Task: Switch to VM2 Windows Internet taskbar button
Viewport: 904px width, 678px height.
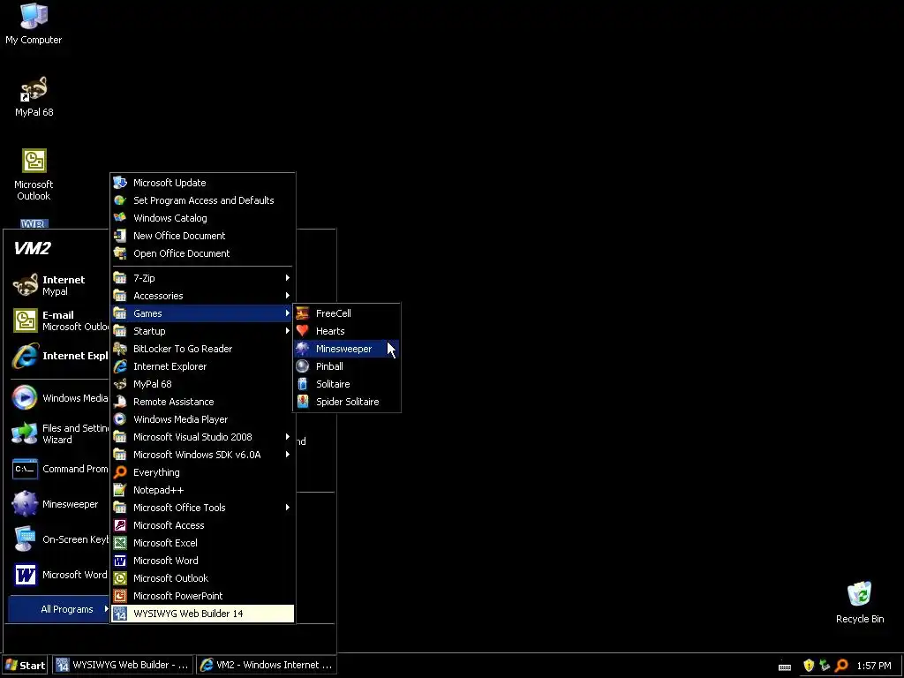Action: tap(266, 666)
